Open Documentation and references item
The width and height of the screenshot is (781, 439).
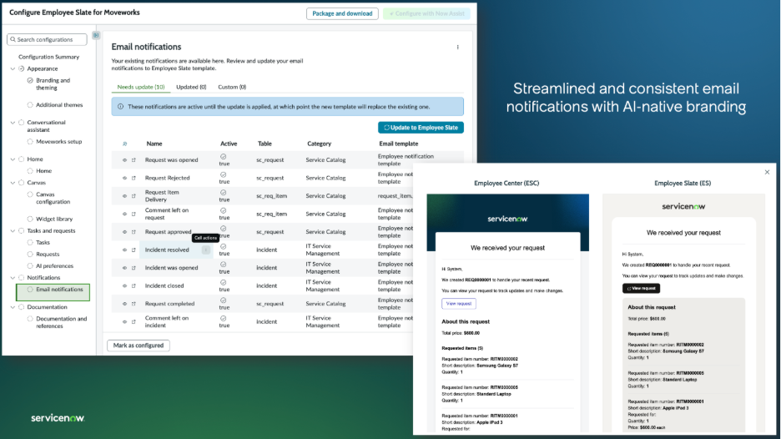[61, 322]
